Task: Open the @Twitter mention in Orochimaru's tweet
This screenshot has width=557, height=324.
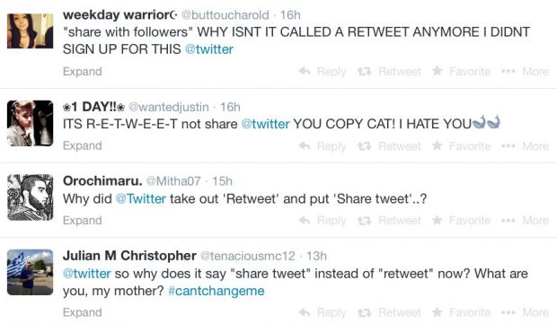Action: pyautogui.click(x=141, y=198)
